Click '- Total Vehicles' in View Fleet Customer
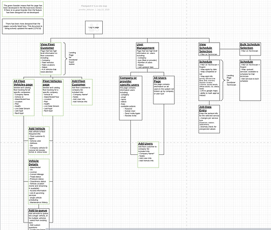Screen dimensions: 271x230 (x=47, y=63)
